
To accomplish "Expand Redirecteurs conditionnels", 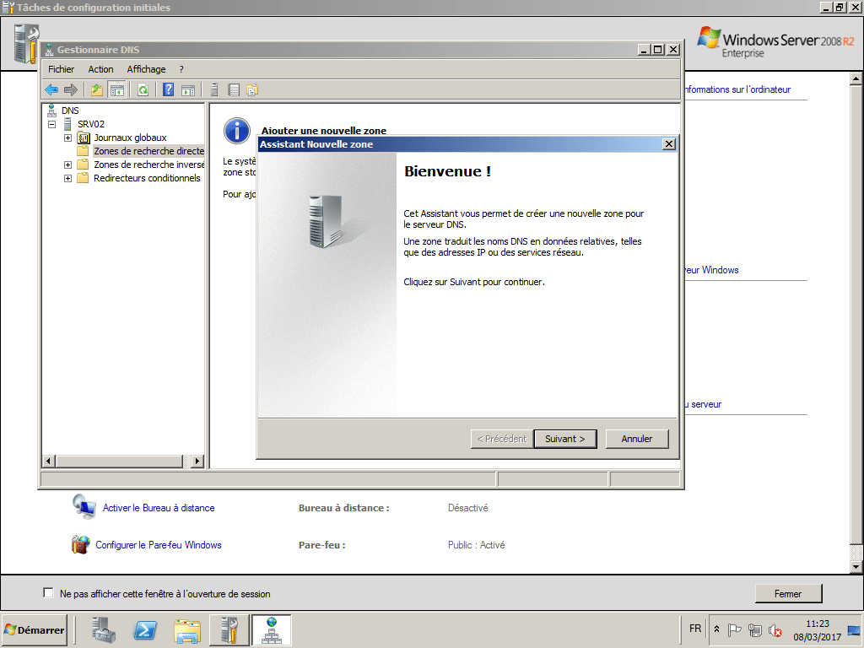I will click(67, 178).
